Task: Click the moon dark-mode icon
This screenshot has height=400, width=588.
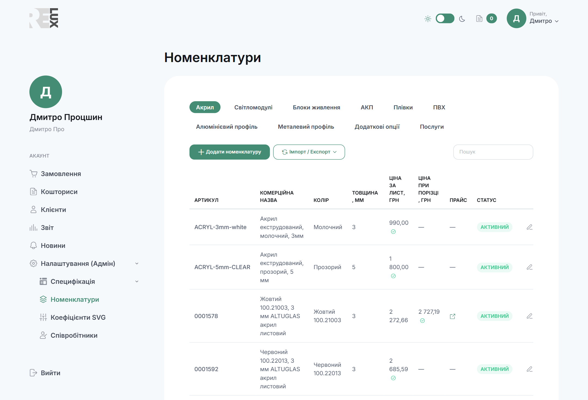Action: pos(462,19)
